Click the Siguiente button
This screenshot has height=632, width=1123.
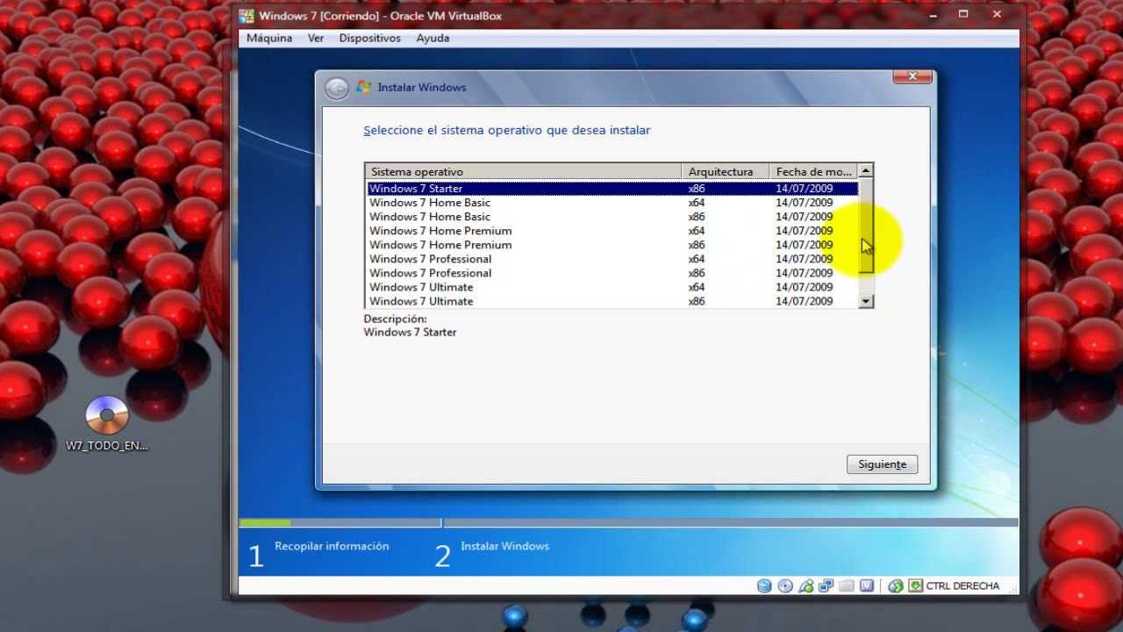(x=882, y=464)
